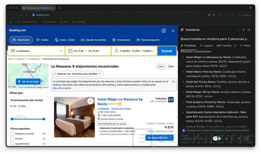
Task: Start dictation with the Asistente microphone icon
Action: [x=239, y=138]
